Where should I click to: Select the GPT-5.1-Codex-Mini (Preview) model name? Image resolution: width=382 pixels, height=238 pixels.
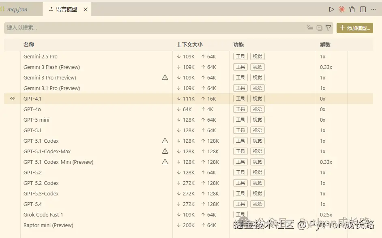point(58,162)
